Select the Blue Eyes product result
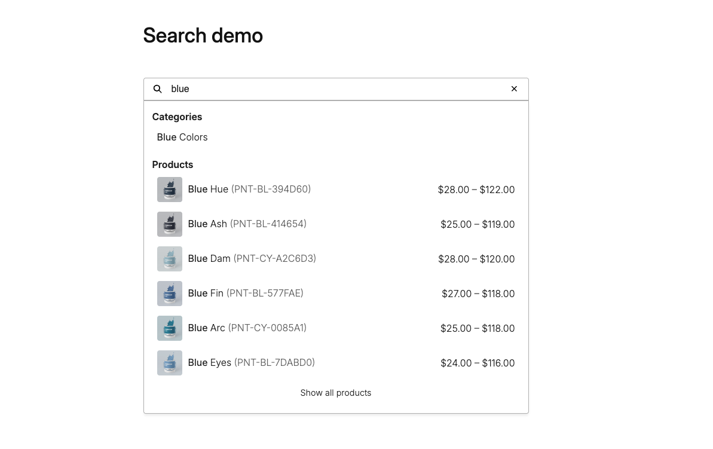 336,363
